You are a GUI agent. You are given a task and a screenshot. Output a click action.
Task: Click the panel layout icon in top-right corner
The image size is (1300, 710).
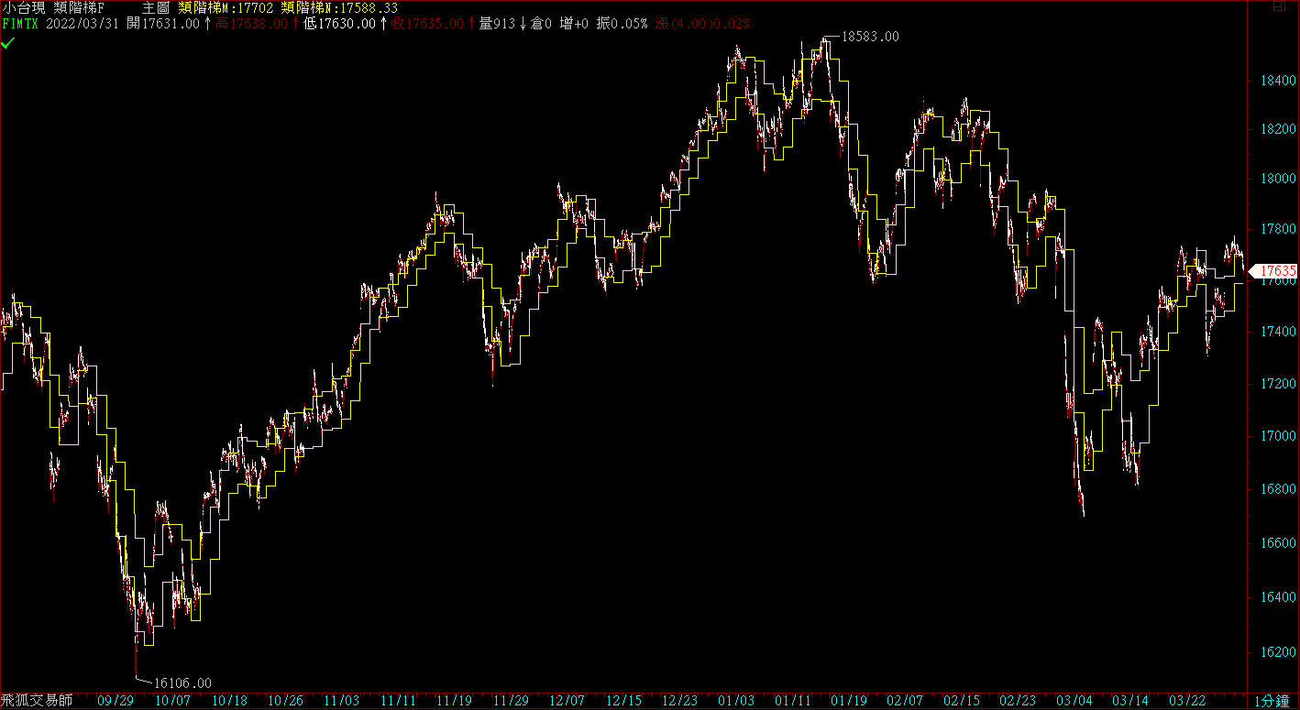pos(1281,7)
